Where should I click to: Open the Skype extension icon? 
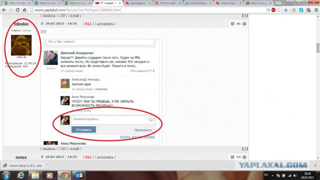click(301, 10)
